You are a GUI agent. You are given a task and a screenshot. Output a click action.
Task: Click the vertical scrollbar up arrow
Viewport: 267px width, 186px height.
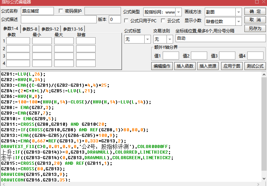264,75
